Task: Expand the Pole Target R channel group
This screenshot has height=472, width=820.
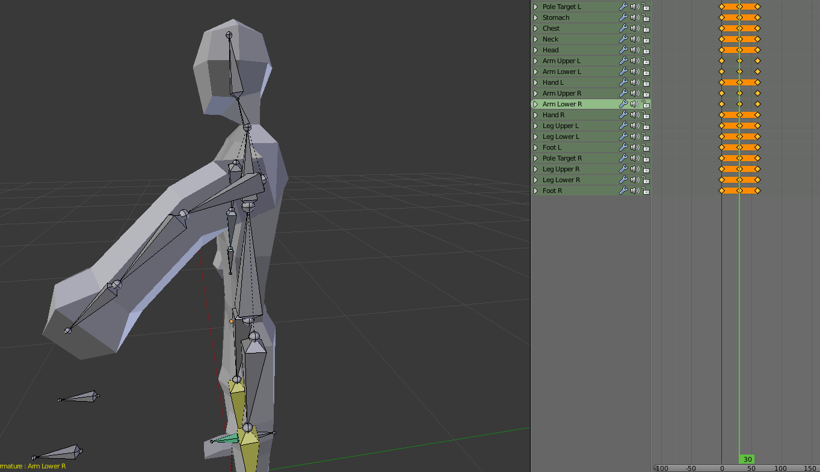Action: click(535, 158)
